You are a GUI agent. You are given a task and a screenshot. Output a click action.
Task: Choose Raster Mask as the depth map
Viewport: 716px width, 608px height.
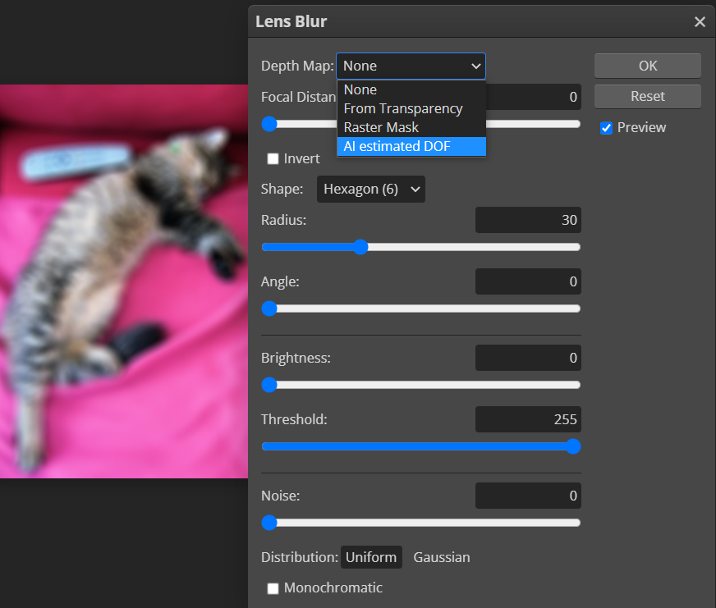pos(380,127)
